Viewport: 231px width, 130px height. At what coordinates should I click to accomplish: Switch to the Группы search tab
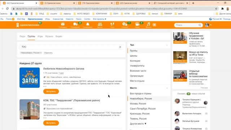[x=31, y=36]
